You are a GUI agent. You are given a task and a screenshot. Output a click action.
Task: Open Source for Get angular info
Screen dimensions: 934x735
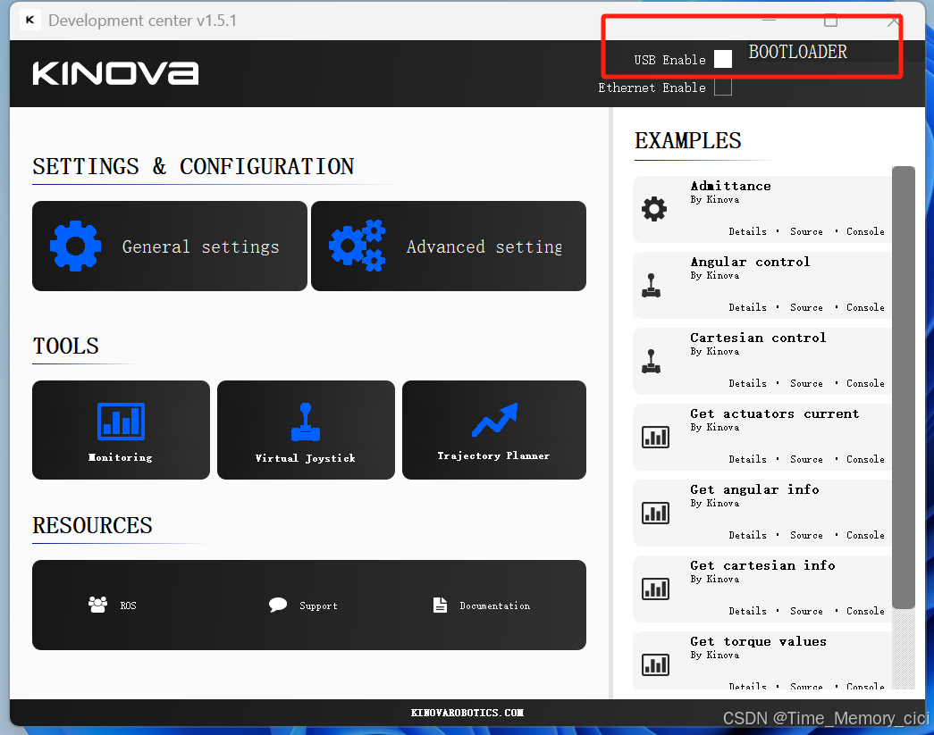click(806, 536)
